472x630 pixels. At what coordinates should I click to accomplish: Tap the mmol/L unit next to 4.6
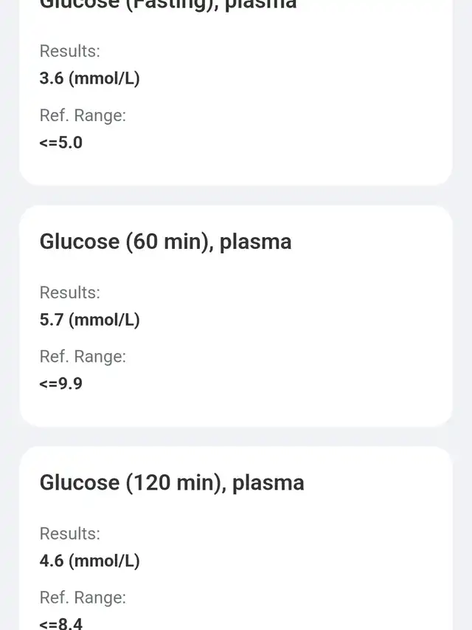tap(104, 561)
